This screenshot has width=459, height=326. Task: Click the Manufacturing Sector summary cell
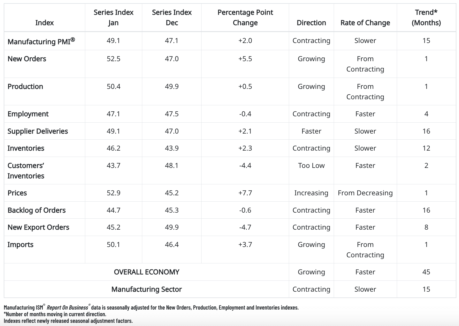pyautogui.click(x=147, y=289)
